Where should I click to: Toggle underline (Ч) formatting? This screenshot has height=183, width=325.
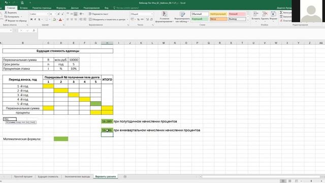(39, 19)
